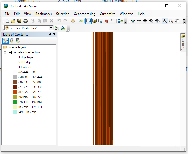Click the Cut scissors icon
This screenshot has width=188, height=154.
point(33,21)
